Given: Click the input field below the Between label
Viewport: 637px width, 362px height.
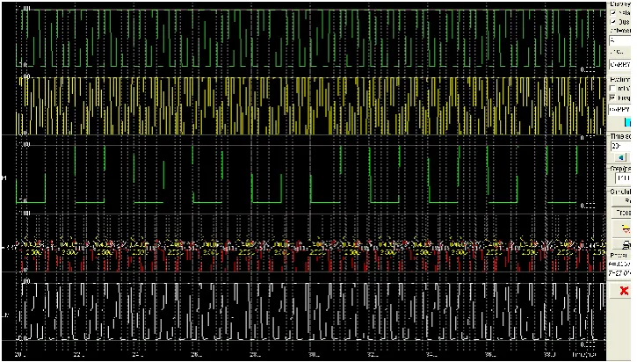Looking at the screenshot, I should click(620, 40).
